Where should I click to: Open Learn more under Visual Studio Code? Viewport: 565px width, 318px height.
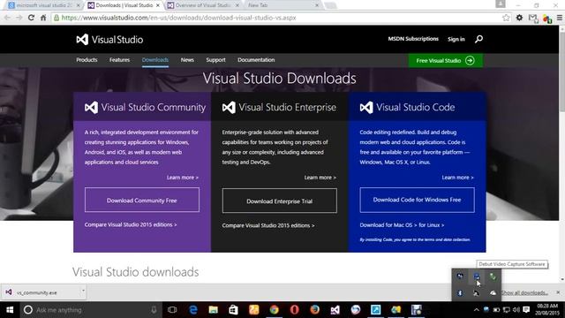click(x=457, y=178)
